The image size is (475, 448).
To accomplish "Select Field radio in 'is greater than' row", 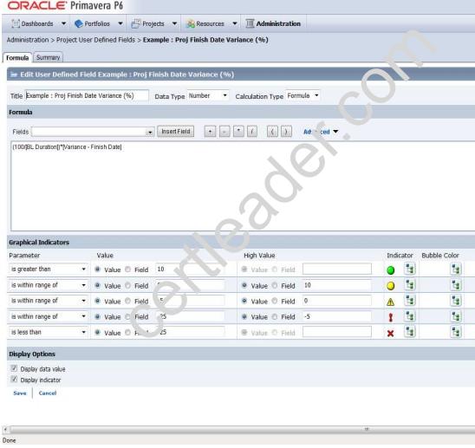I will (127, 269).
